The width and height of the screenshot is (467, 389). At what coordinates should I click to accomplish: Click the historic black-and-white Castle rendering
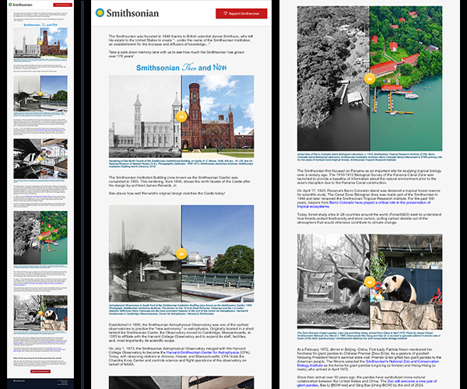pos(144,117)
